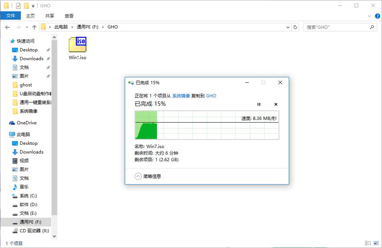Switch to large thumbnails view icon
The width and height of the screenshot is (382, 248).
coord(376,243)
